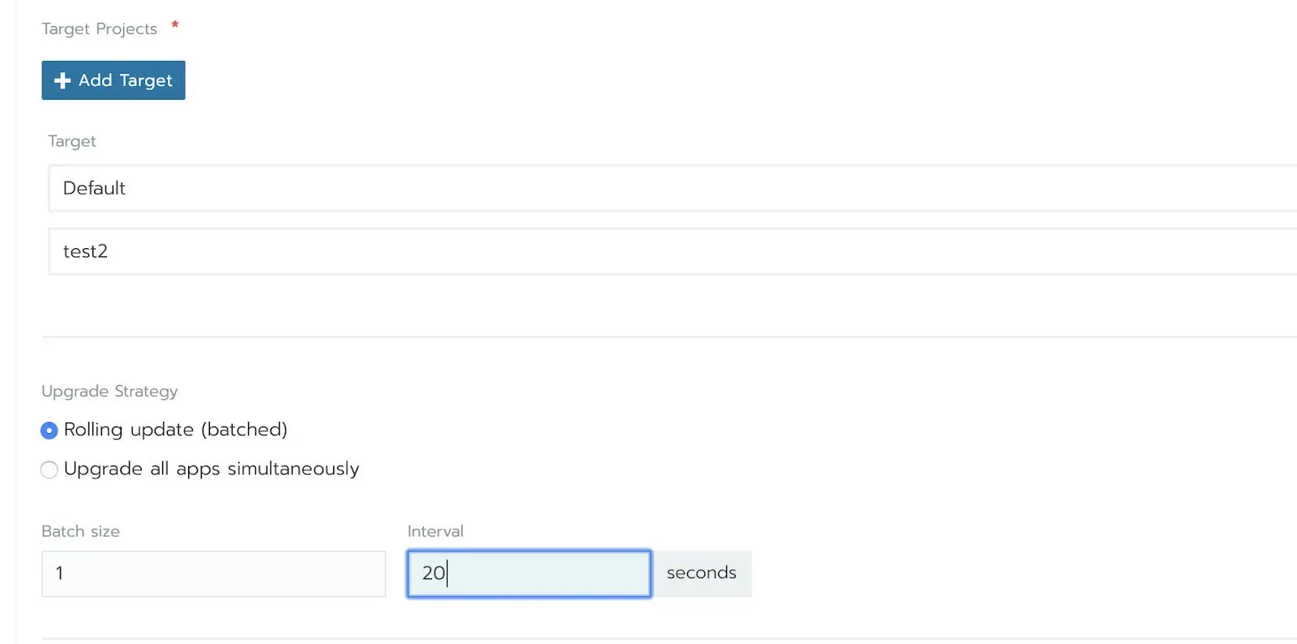Click the Upgrade all apps simultaneously label text
The image size is (1297, 644).
click(x=211, y=469)
